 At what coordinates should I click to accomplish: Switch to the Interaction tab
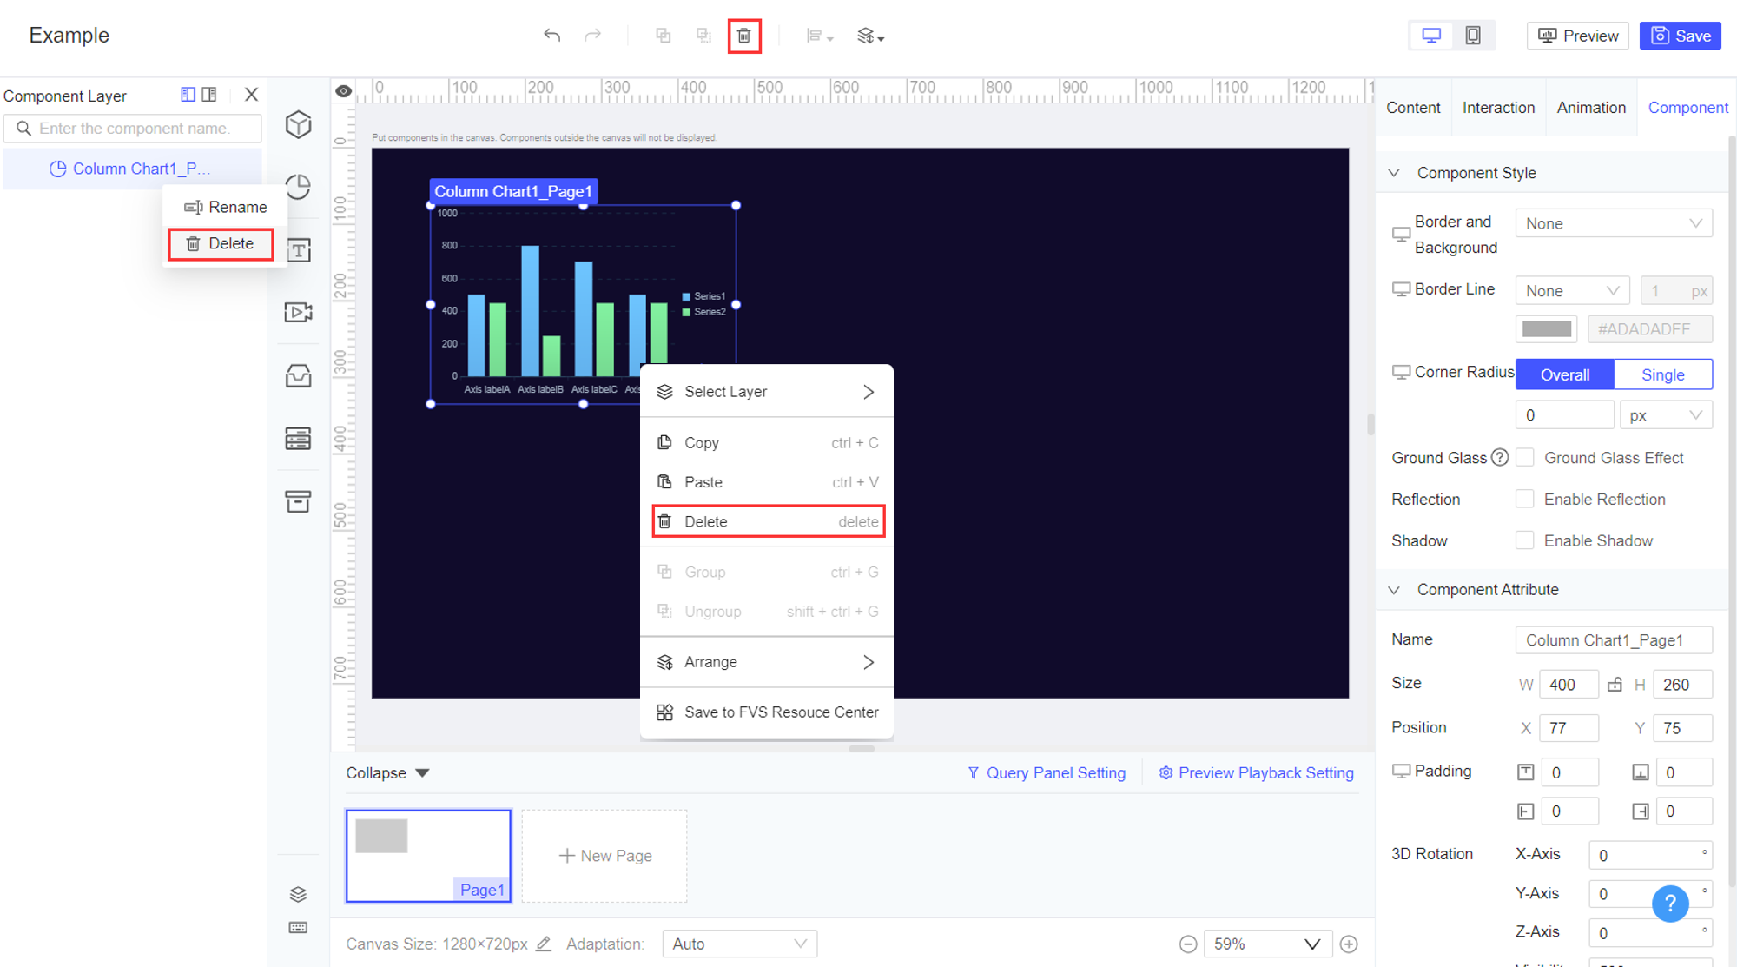(x=1498, y=108)
